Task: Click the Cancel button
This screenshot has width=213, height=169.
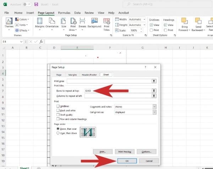Action: coord(149,161)
